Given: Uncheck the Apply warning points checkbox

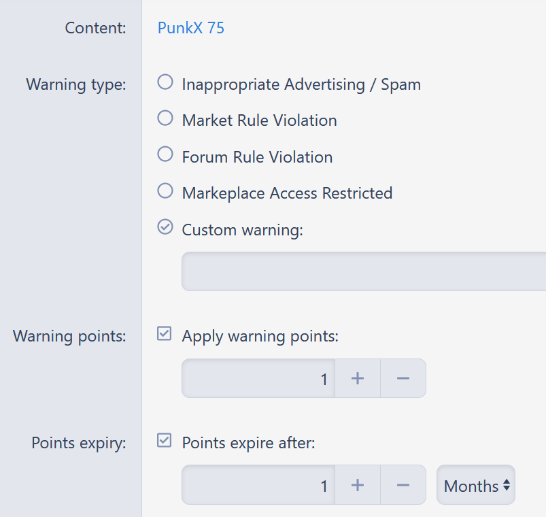Looking at the screenshot, I should (164, 333).
